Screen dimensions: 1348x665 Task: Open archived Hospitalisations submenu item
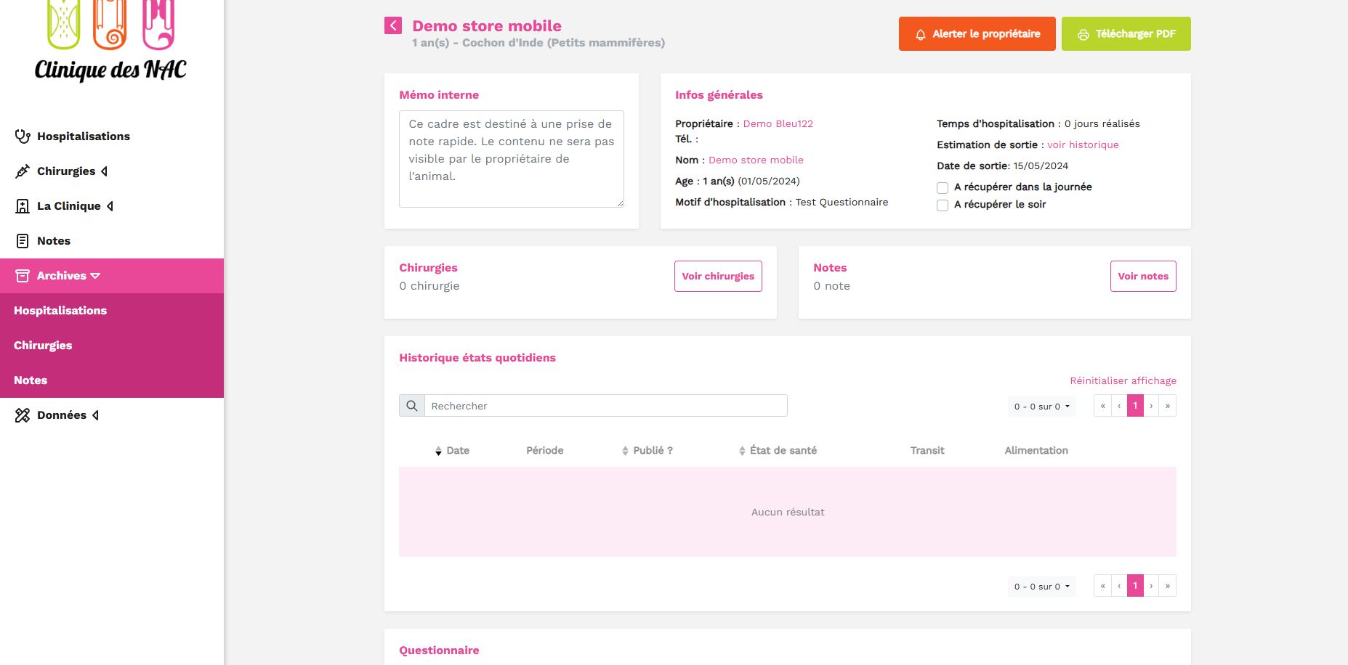coord(60,311)
